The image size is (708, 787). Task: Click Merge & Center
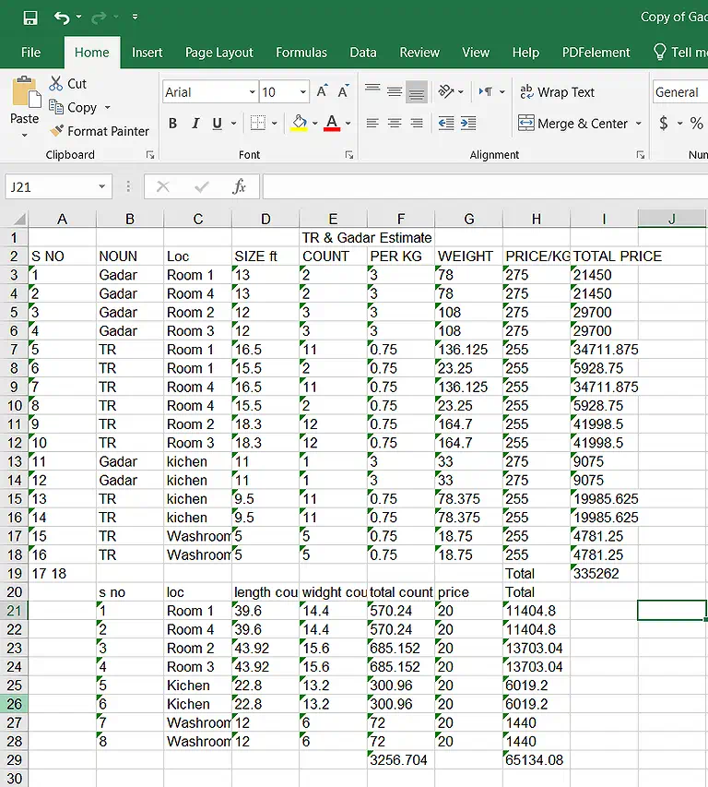(x=572, y=123)
